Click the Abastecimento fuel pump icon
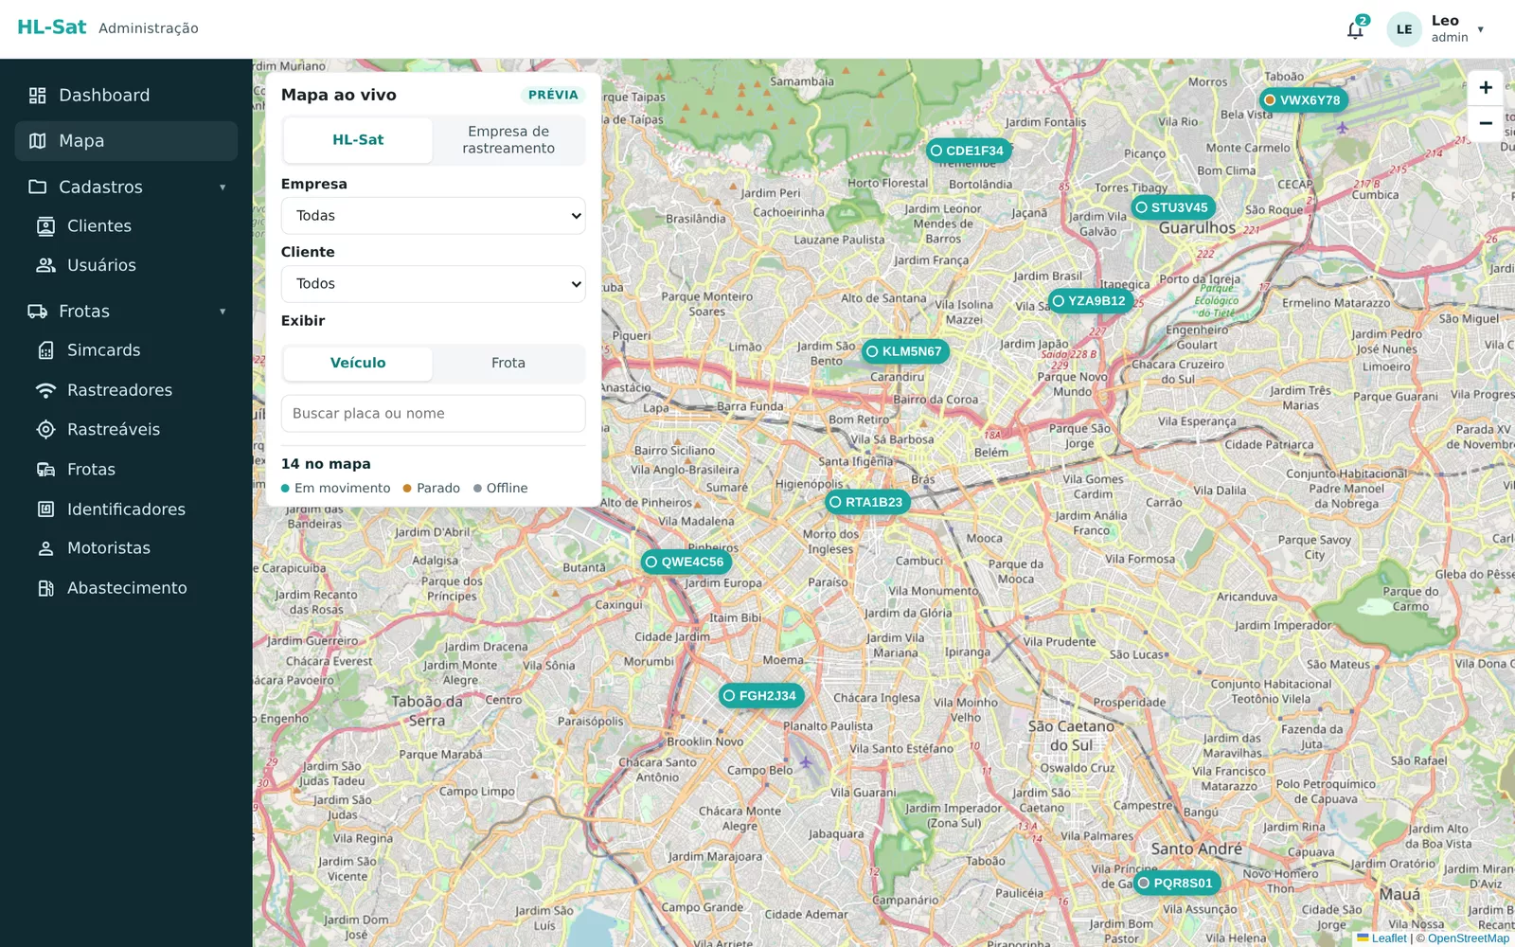 click(45, 588)
